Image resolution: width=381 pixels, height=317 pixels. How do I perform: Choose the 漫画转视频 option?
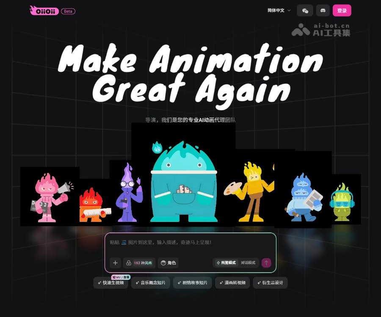pyautogui.click(x=232, y=283)
